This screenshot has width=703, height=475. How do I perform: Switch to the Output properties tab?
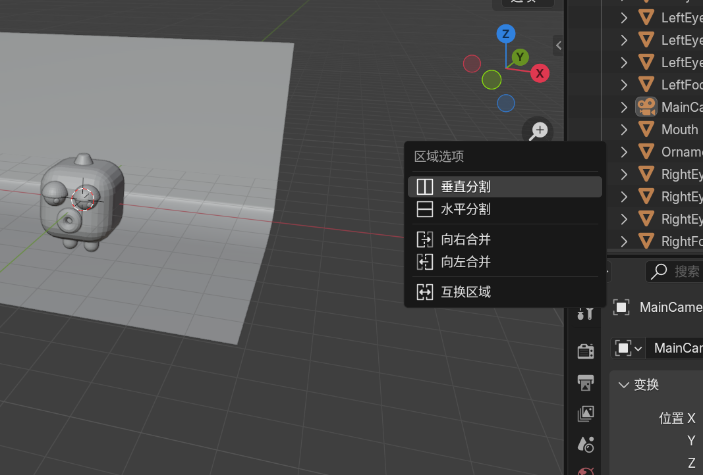[585, 382]
